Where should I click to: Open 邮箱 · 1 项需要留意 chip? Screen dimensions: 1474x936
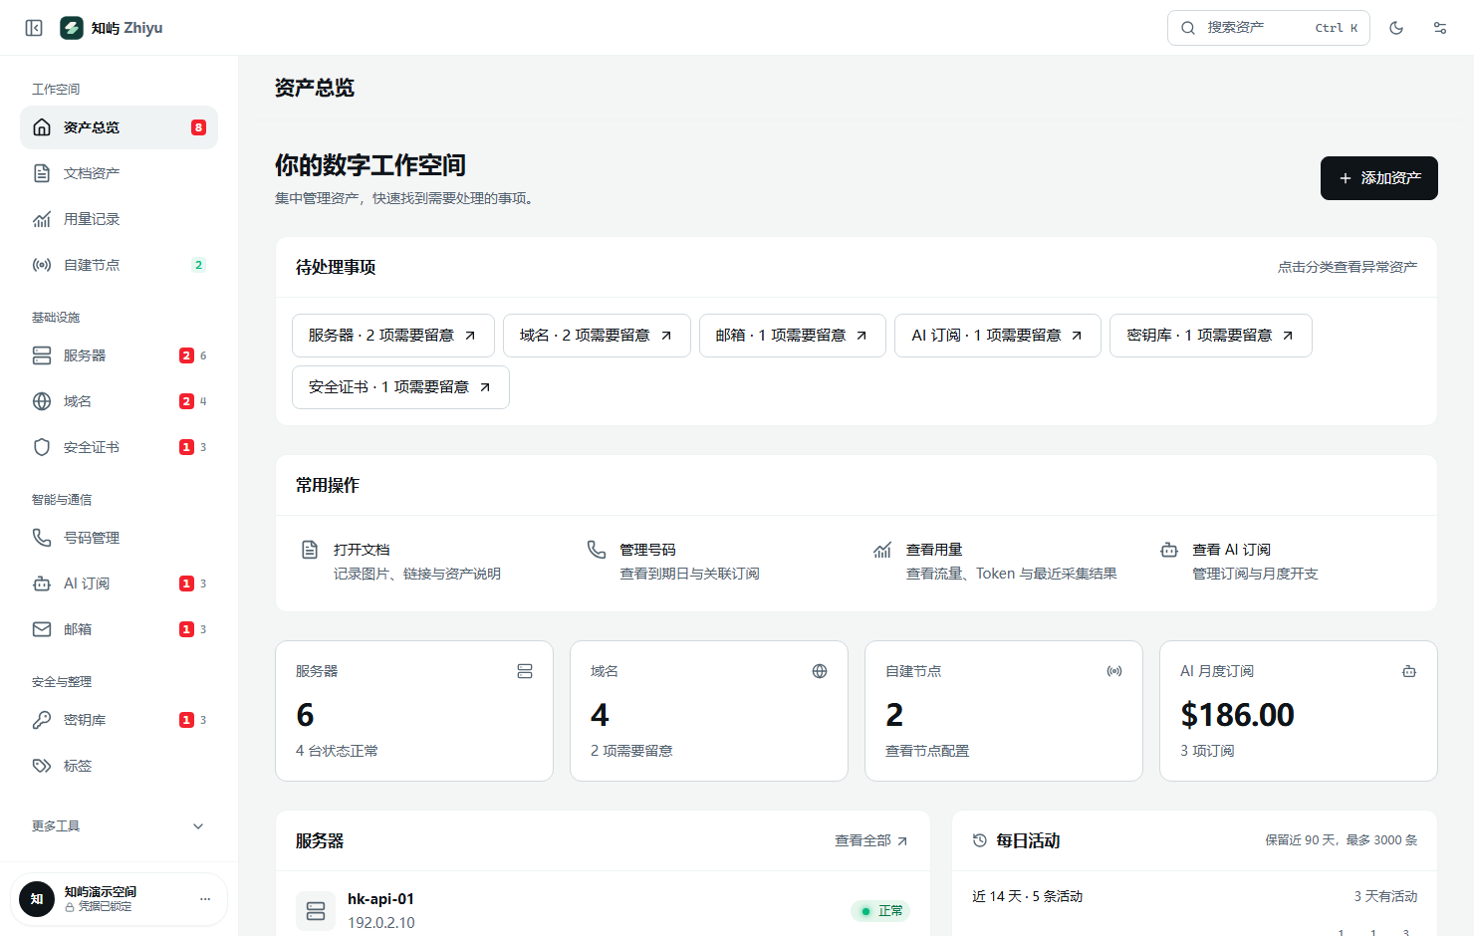coord(793,336)
